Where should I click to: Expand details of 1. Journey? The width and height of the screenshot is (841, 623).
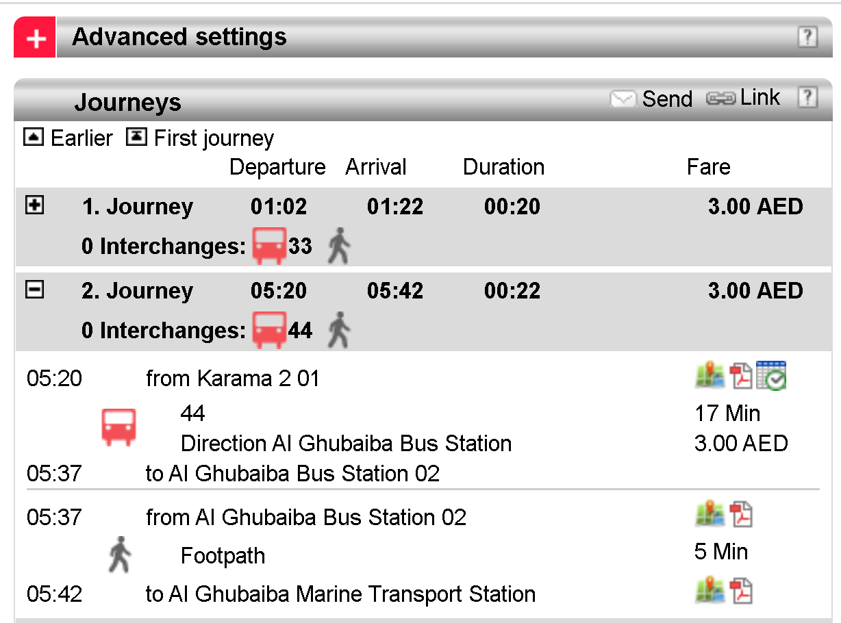[x=34, y=205]
